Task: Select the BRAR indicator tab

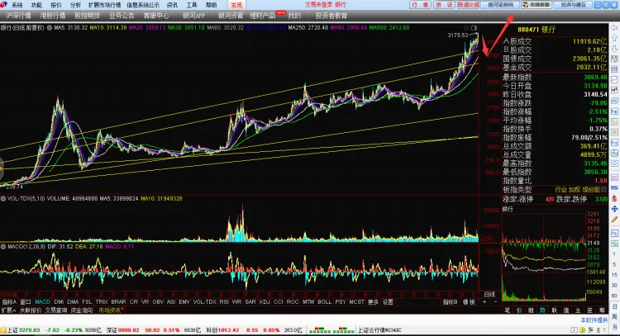Action: pyautogui.click(x=118, y=301)
